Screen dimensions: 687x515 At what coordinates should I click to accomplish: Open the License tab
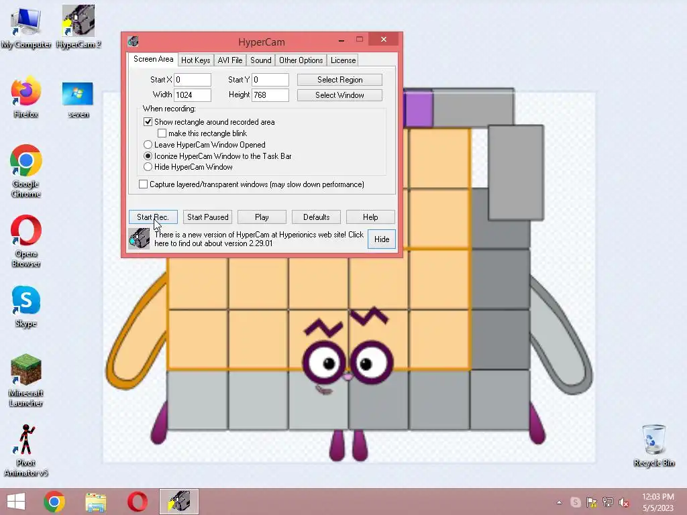(343, 60)
